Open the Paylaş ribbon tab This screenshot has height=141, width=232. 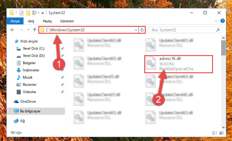point(47,21)
